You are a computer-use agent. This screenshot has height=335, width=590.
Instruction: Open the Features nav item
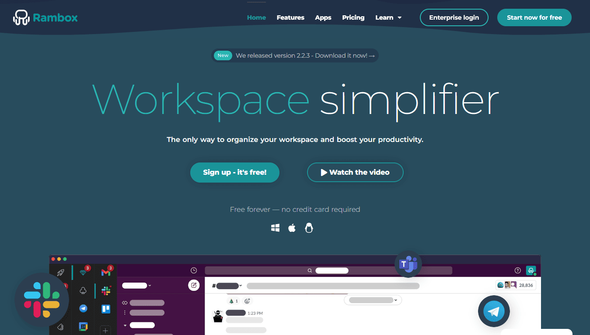(290, 17)
